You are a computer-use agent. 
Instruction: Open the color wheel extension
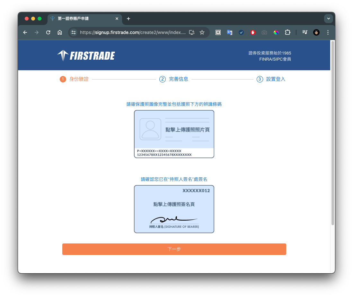(276, 32)
